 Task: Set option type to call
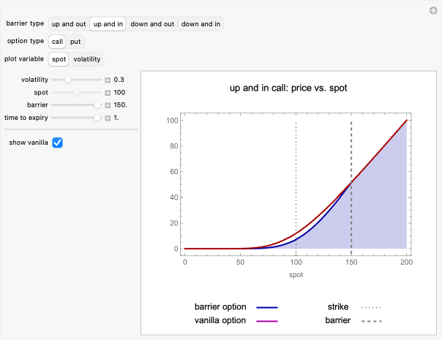pyautogui.click(x=57, y=42)
